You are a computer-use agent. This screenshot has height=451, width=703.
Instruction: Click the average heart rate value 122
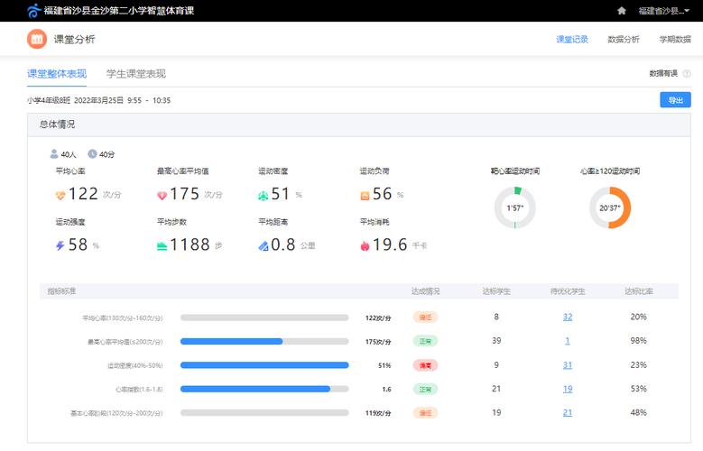coord(83,194)
